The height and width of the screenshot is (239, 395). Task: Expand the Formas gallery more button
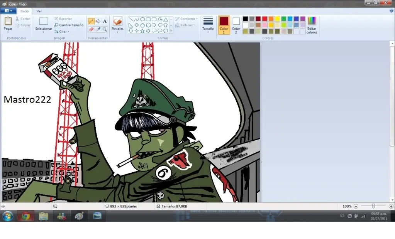(x=171, y=31)
